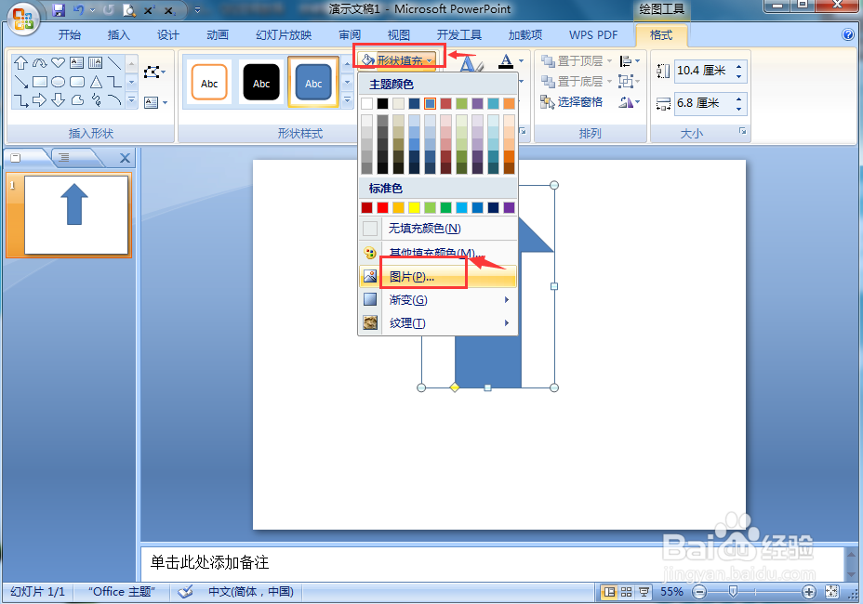The width and height of the screenshot is (863, 604).
Task: Pick the triangle shape in gallery
Action: click(x=96, y=82)
